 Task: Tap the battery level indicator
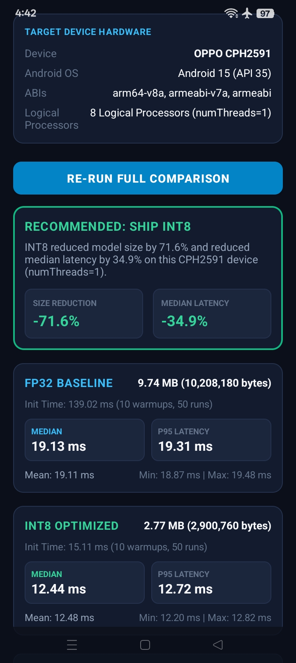(x=265, y=14)
